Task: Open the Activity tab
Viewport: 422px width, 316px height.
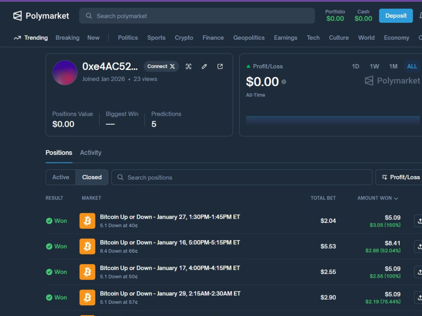Action: (x=91, y=153)
